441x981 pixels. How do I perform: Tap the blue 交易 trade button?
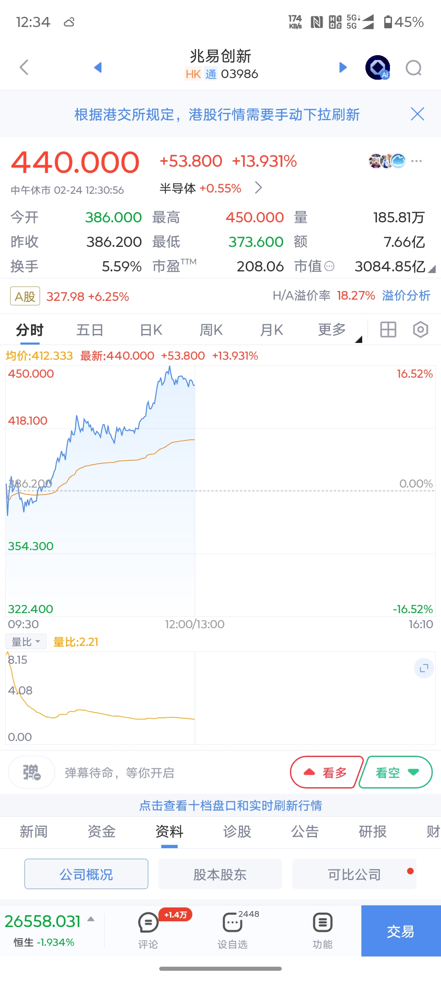coord(401,931)
